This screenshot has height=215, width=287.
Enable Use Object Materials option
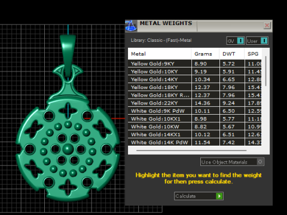[x=232, y=162]
